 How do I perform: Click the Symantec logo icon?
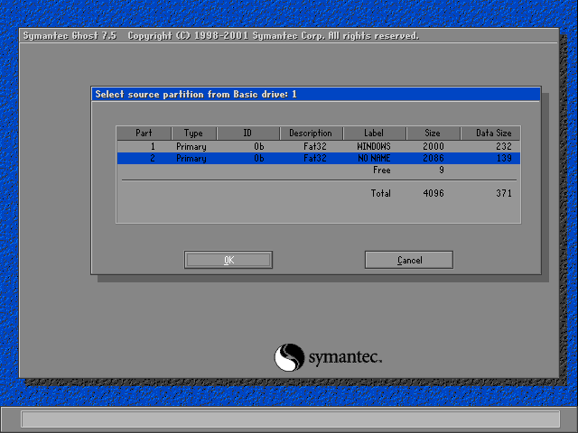(289, 357)
